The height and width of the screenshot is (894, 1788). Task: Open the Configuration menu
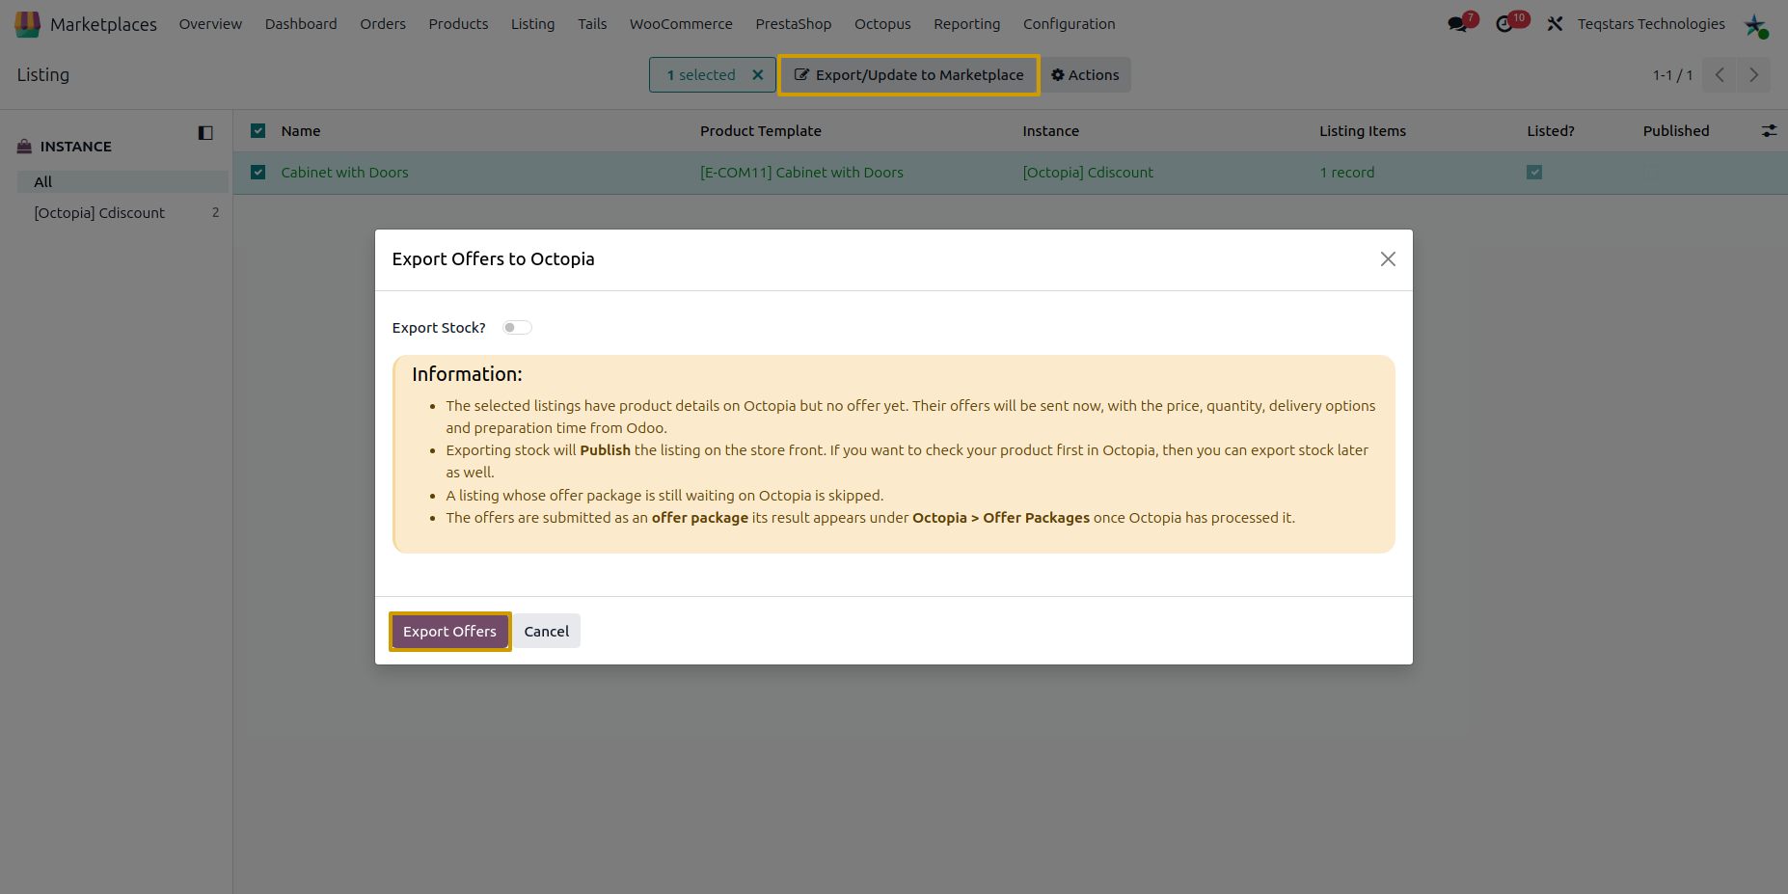click(1069, 24)
